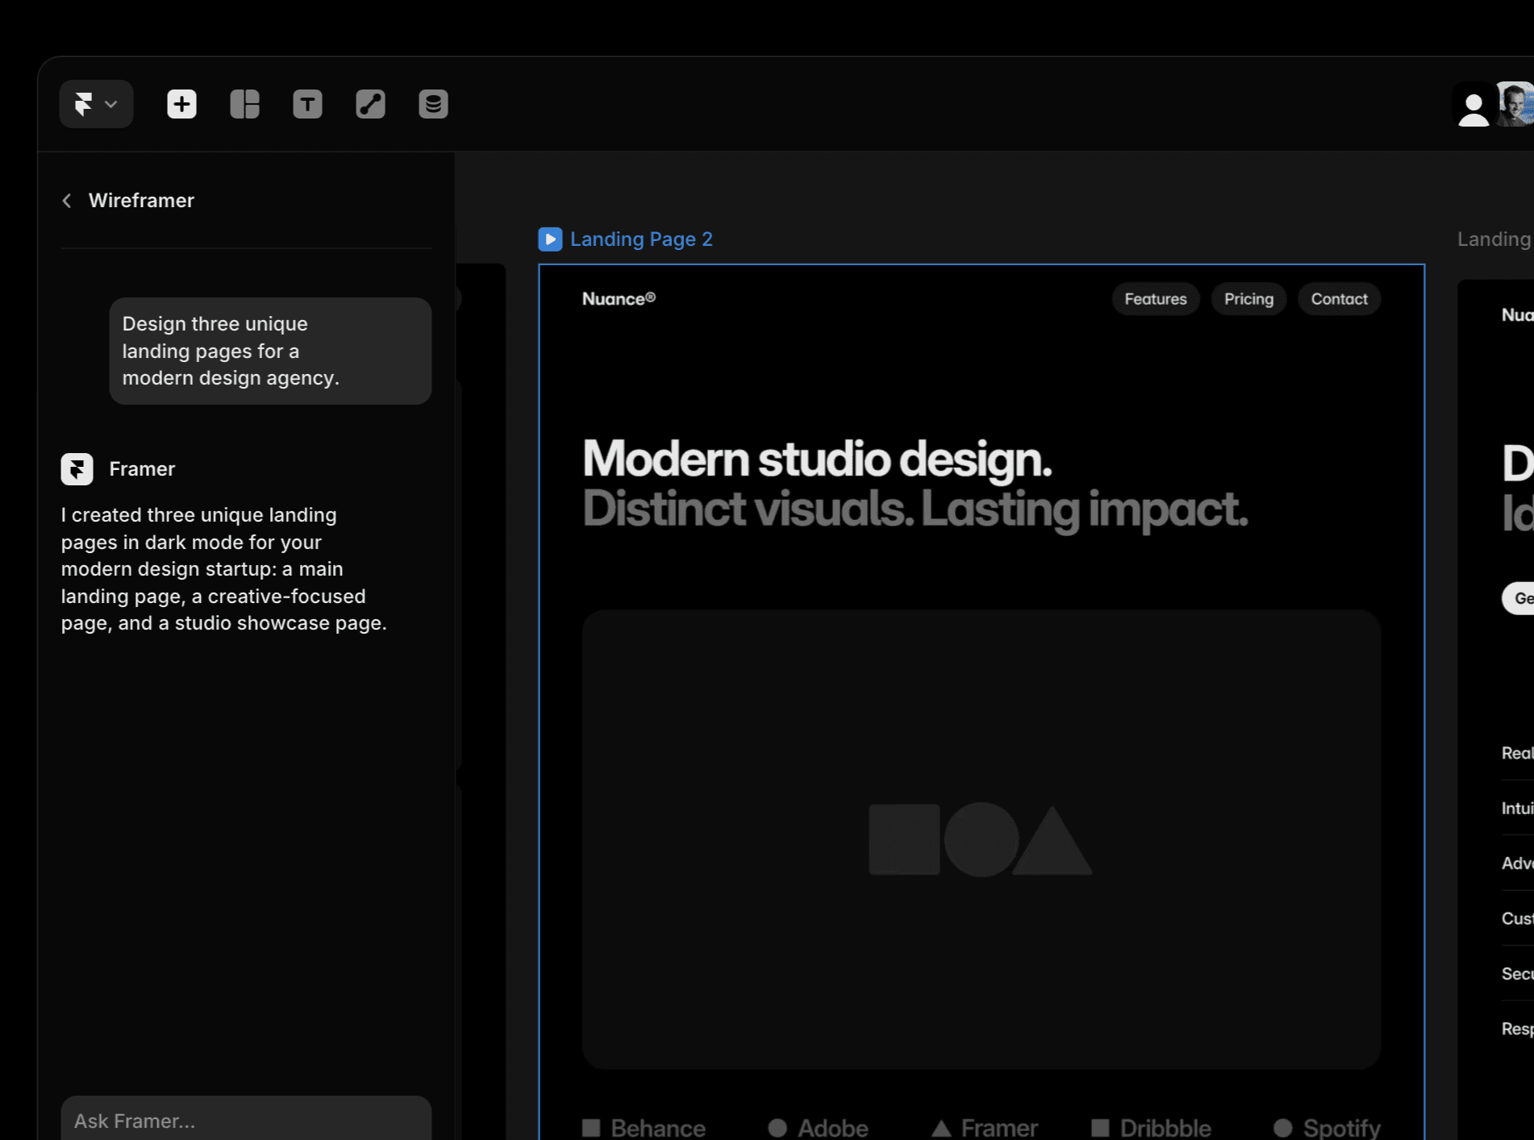Select the Text tool icon

click(307, 104)
